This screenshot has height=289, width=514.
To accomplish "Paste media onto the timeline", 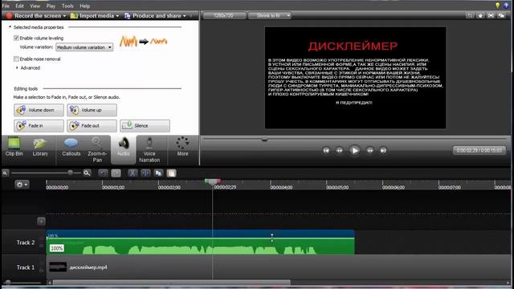I will [x=171, y=173].
